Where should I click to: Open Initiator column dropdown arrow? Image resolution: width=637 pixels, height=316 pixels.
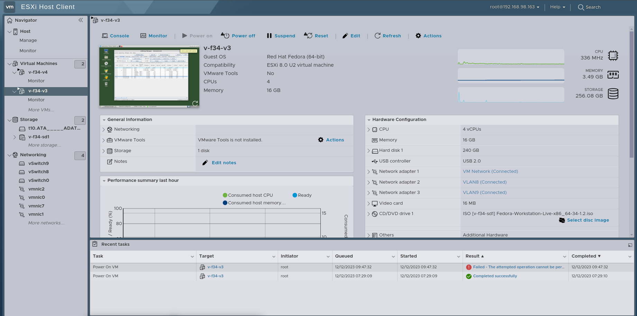tap(328, 256)
